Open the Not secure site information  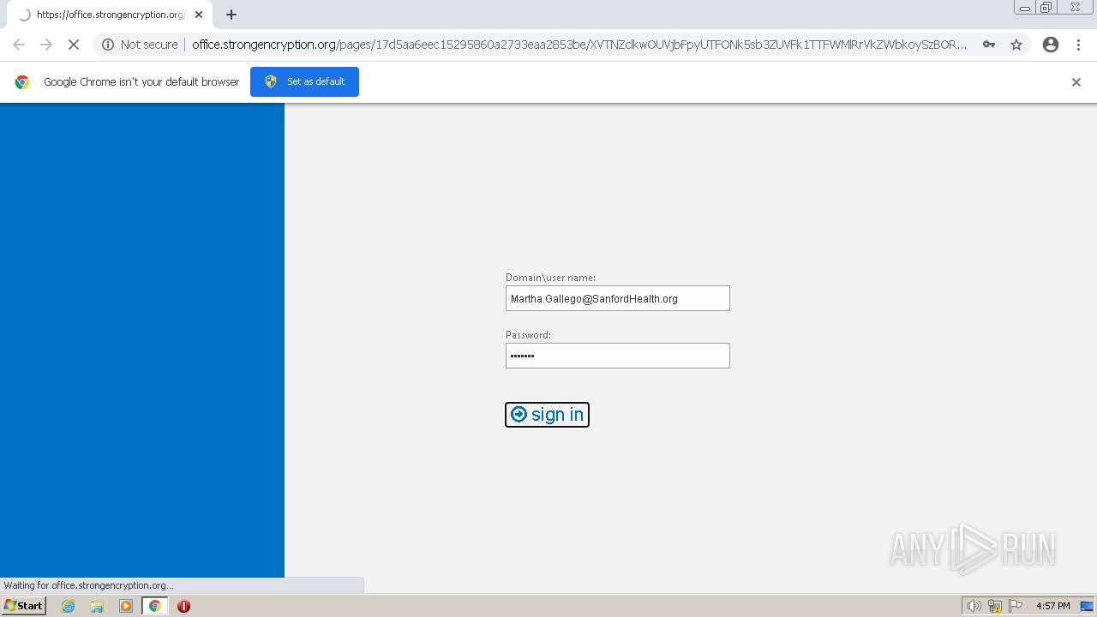coord(140,45)
